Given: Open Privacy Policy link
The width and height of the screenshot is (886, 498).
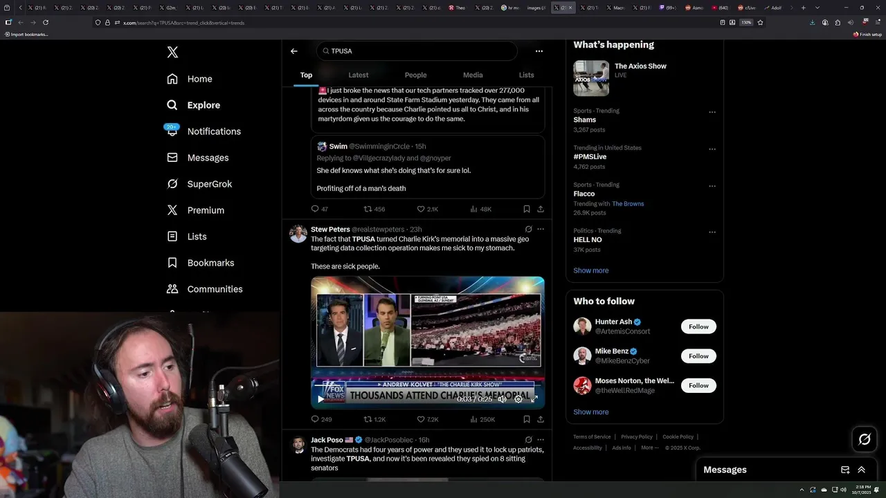Looking at the screenshot, I should 637,437.
